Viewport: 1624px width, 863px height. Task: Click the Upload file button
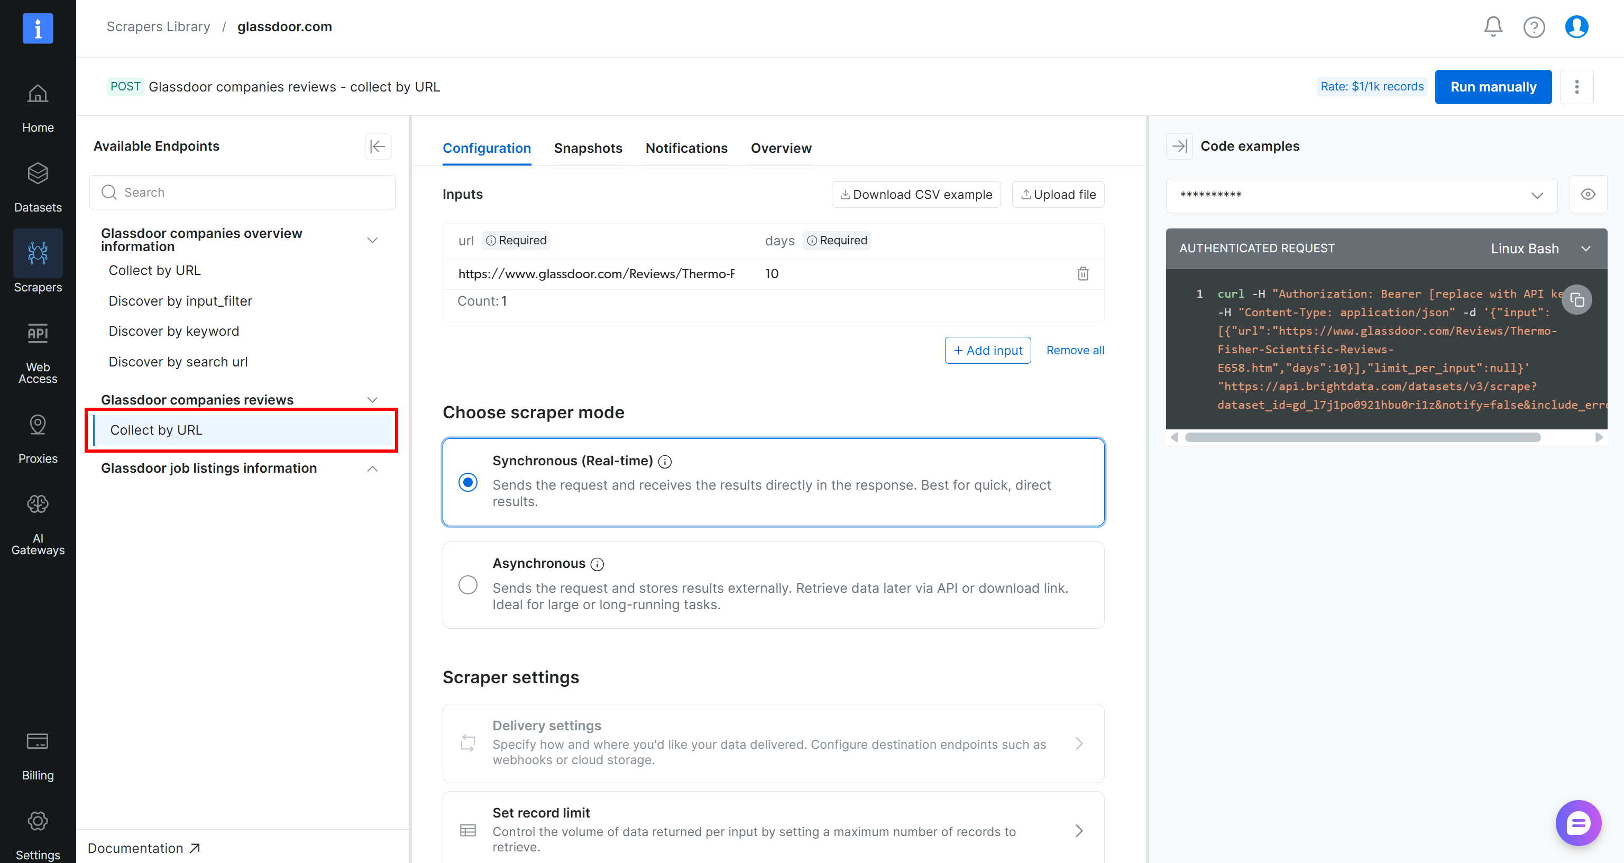click(x=1058, y=195)
